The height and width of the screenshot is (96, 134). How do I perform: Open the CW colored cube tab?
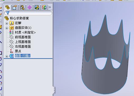(44, 7)
